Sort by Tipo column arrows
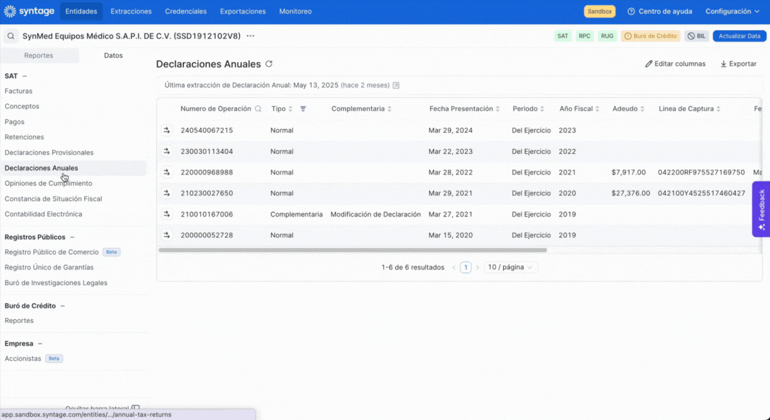 click(x=290, y=109)
